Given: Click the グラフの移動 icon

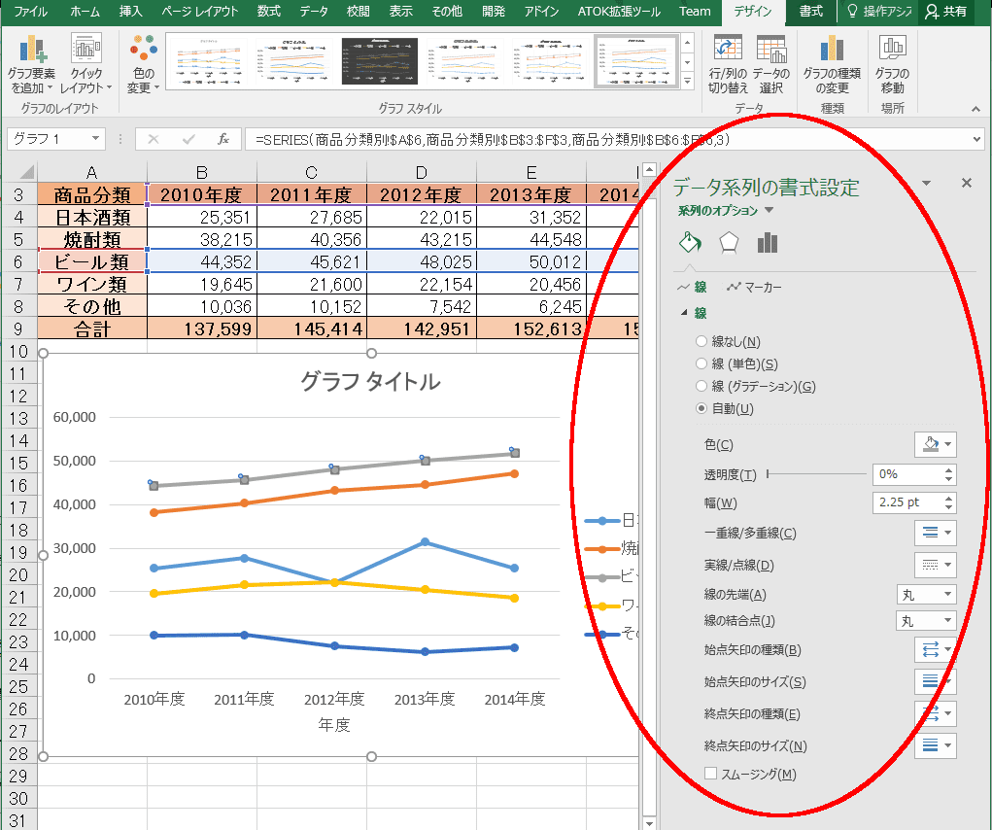Looking at the screenshot, I should [892, 48].
